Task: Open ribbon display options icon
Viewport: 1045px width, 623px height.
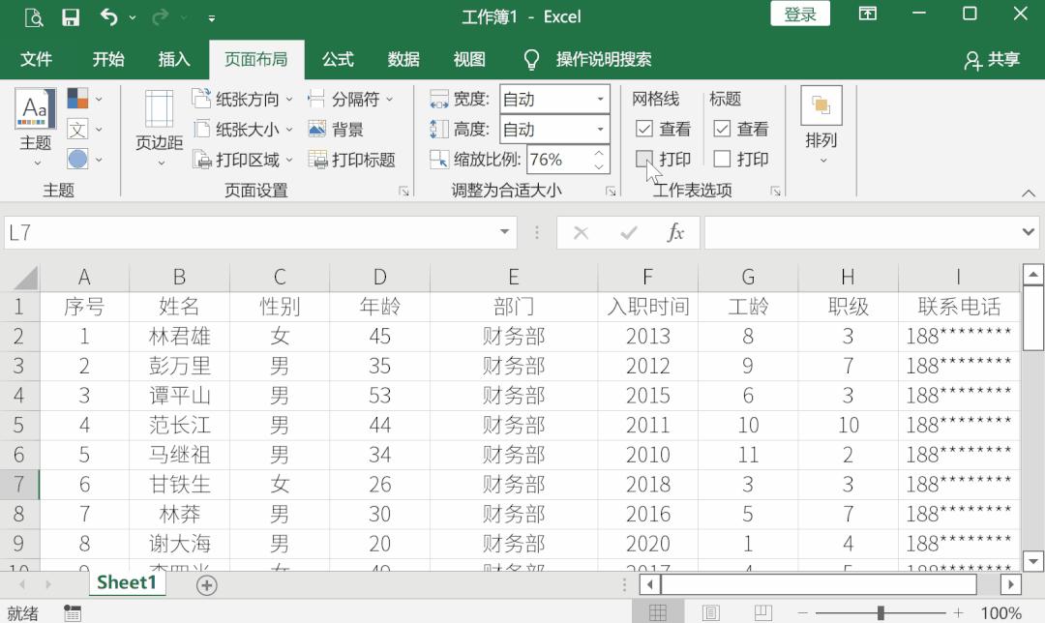Action: pyautogui.click(x=867, y=14)
